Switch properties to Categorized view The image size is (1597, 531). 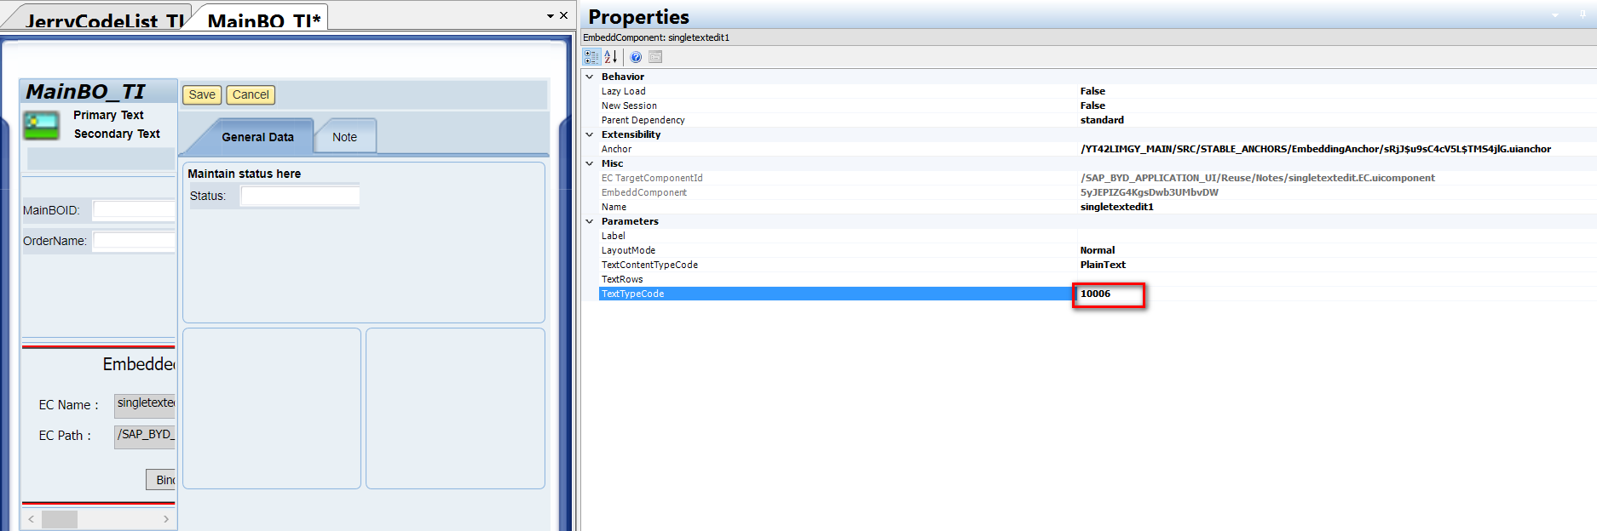point(591,57)
